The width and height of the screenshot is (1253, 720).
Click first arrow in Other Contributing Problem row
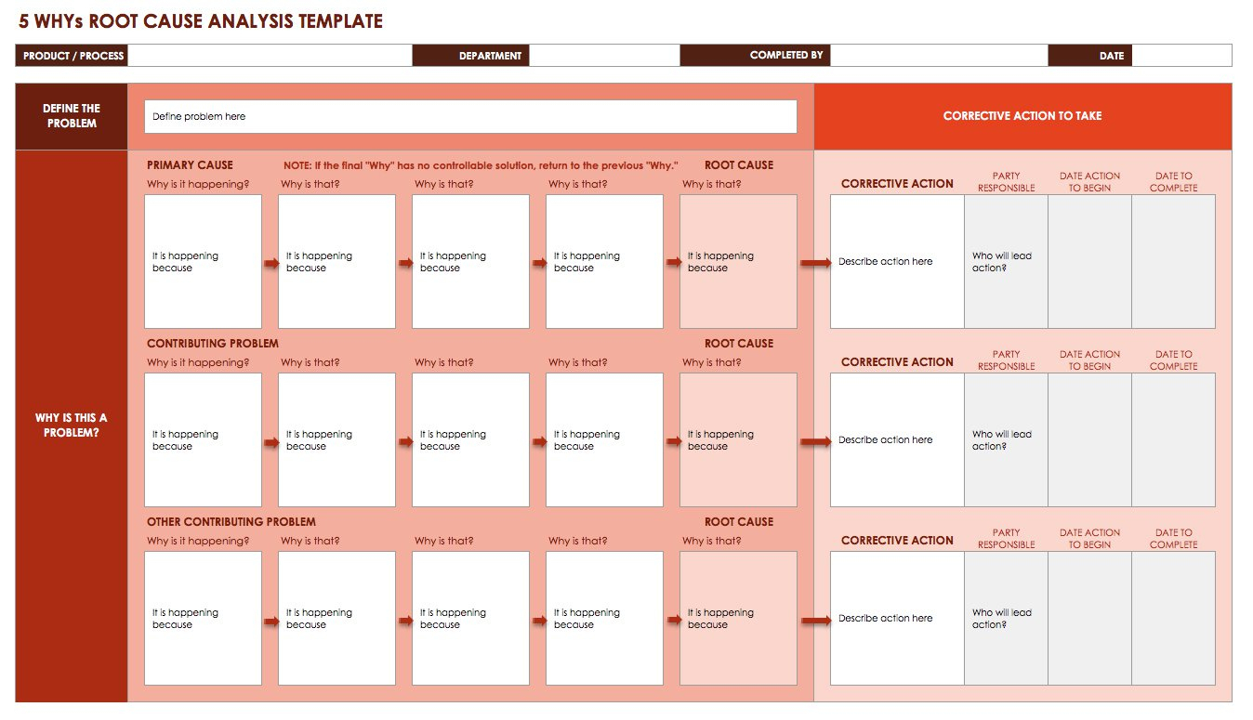(270, 621)
